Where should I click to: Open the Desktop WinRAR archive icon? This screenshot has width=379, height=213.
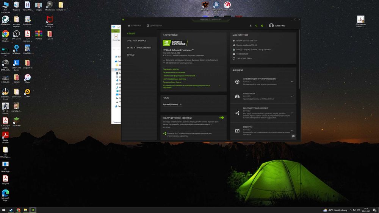tap(39, 35)
